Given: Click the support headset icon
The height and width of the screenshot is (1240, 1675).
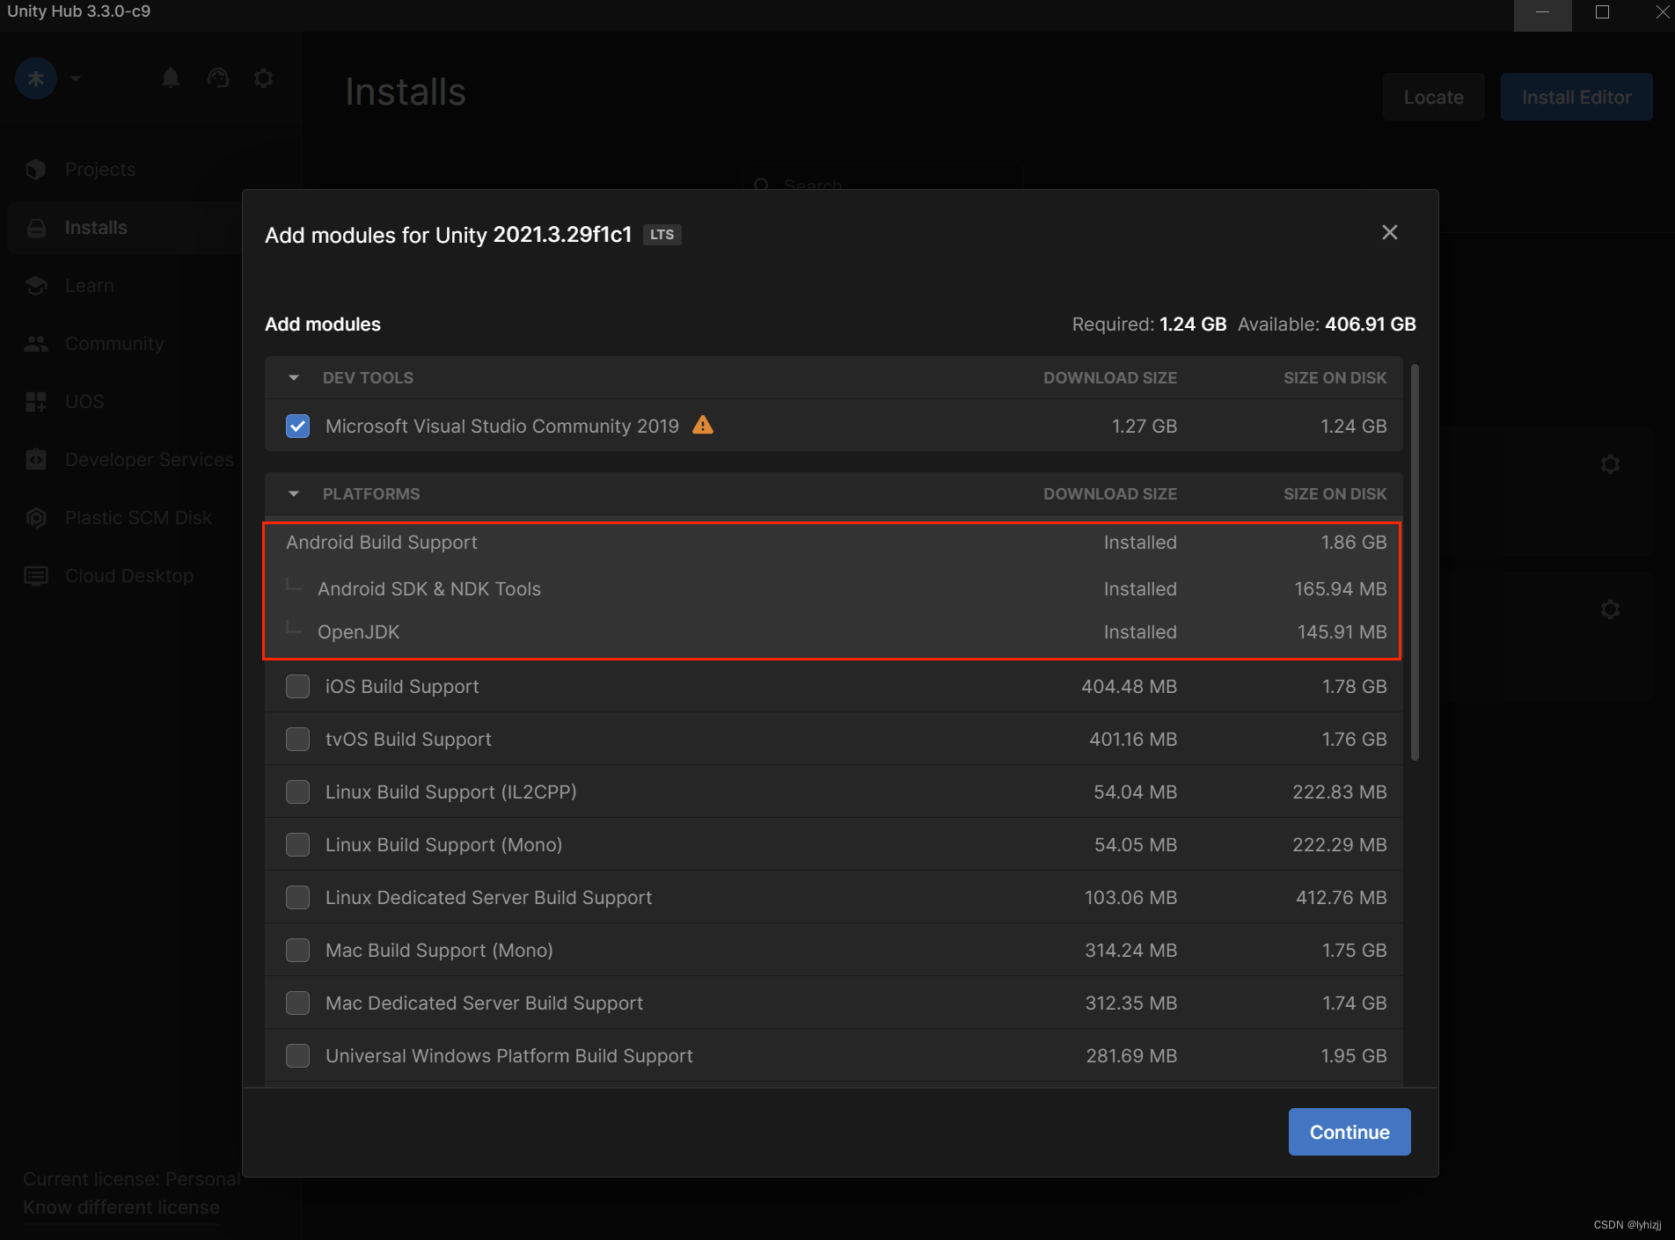Looking at the screenshot, I should point(217,78).
